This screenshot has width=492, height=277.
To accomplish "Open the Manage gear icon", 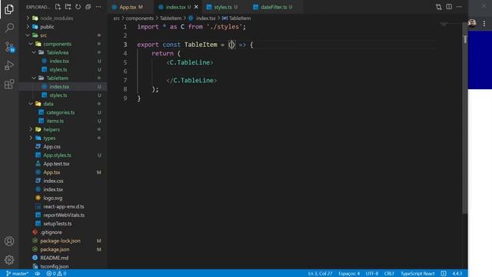I will [x=9, y=260].
